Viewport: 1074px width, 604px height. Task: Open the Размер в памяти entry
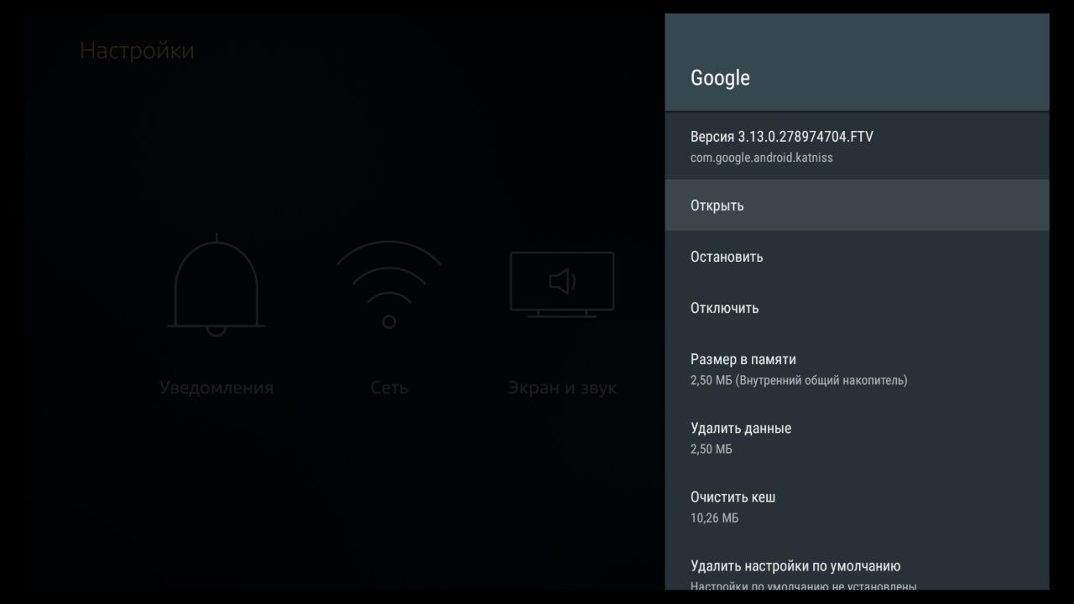coord(857,369)
